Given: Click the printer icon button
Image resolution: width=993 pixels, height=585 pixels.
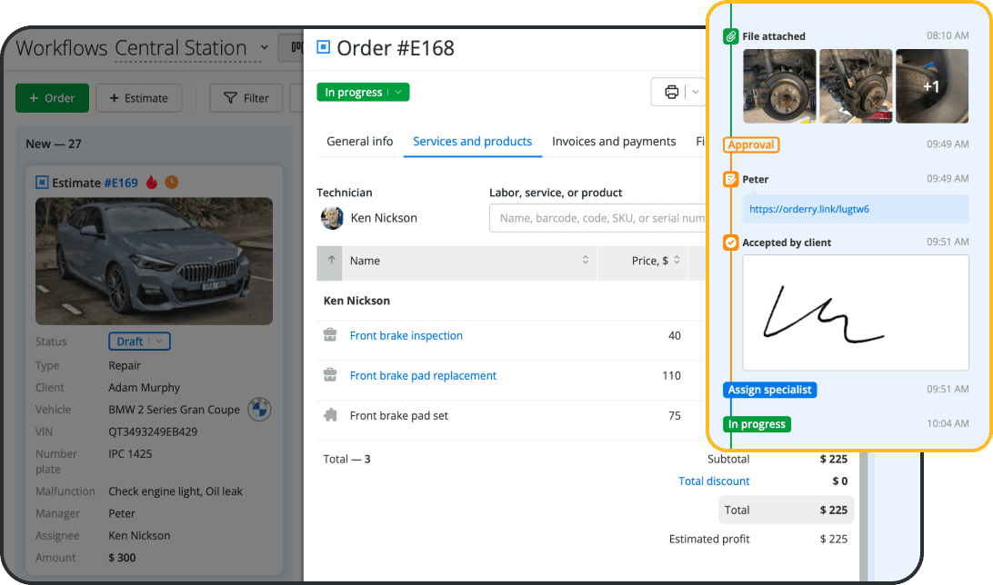Looking at the screenshot, I should pos(671,92).
